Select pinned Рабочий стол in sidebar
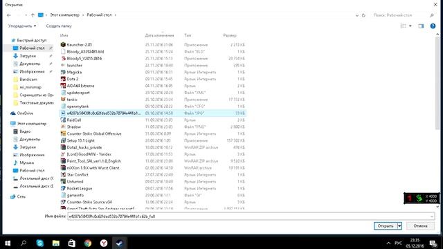Image resolution: width=443 pixels, height=249 pixels. click(x=32, y=48)
